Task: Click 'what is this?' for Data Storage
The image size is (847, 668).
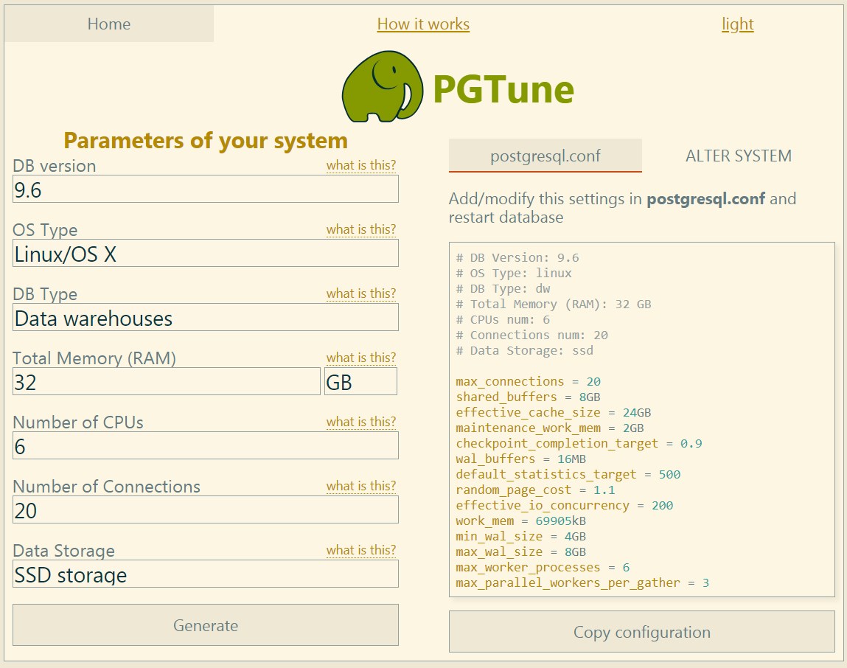Action: tap(360, 549)
